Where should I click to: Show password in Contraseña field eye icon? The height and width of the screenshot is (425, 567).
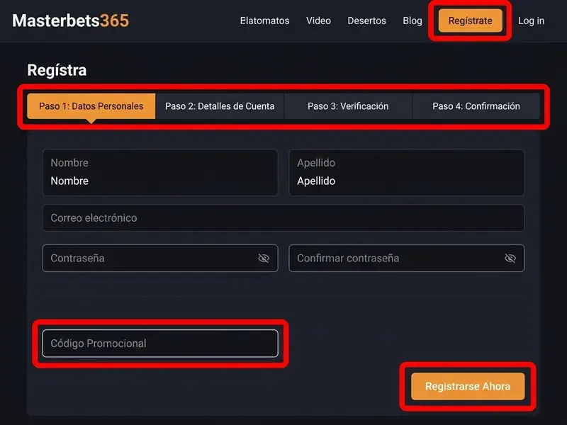(x=264, y=258)
